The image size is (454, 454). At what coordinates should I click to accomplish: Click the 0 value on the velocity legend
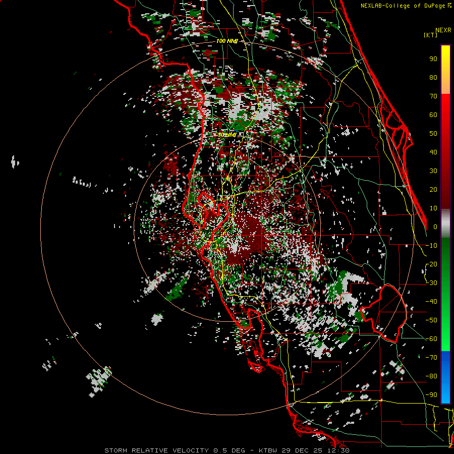click(435, 226)
